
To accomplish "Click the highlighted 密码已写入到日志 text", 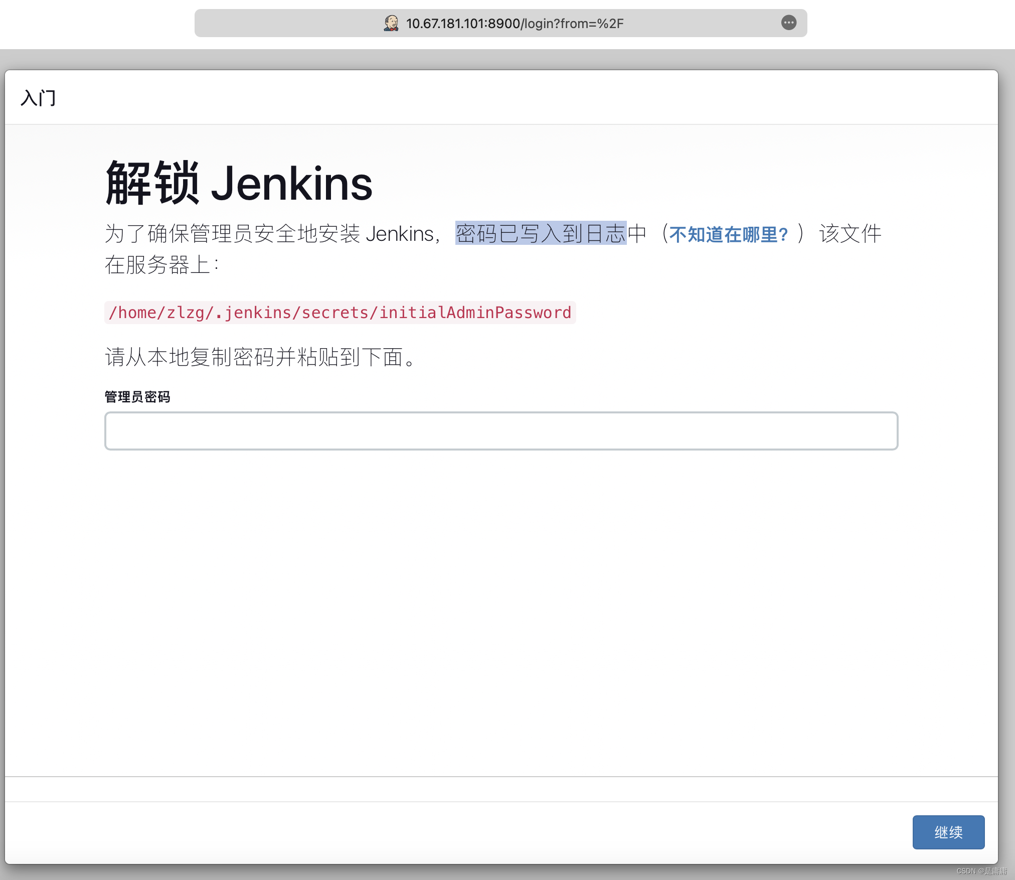I will click(541, 234).
